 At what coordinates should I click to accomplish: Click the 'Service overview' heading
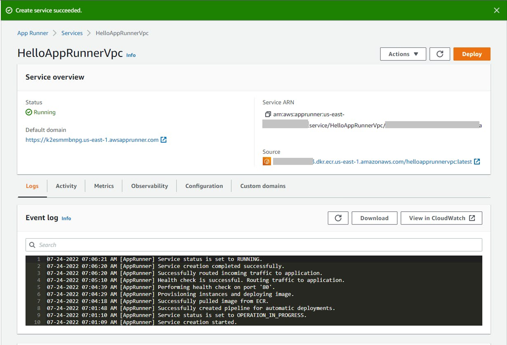pyautogui.click(x=55, y=77)
